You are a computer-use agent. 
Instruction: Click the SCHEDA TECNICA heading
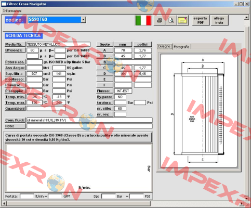(x=23, y=36)
